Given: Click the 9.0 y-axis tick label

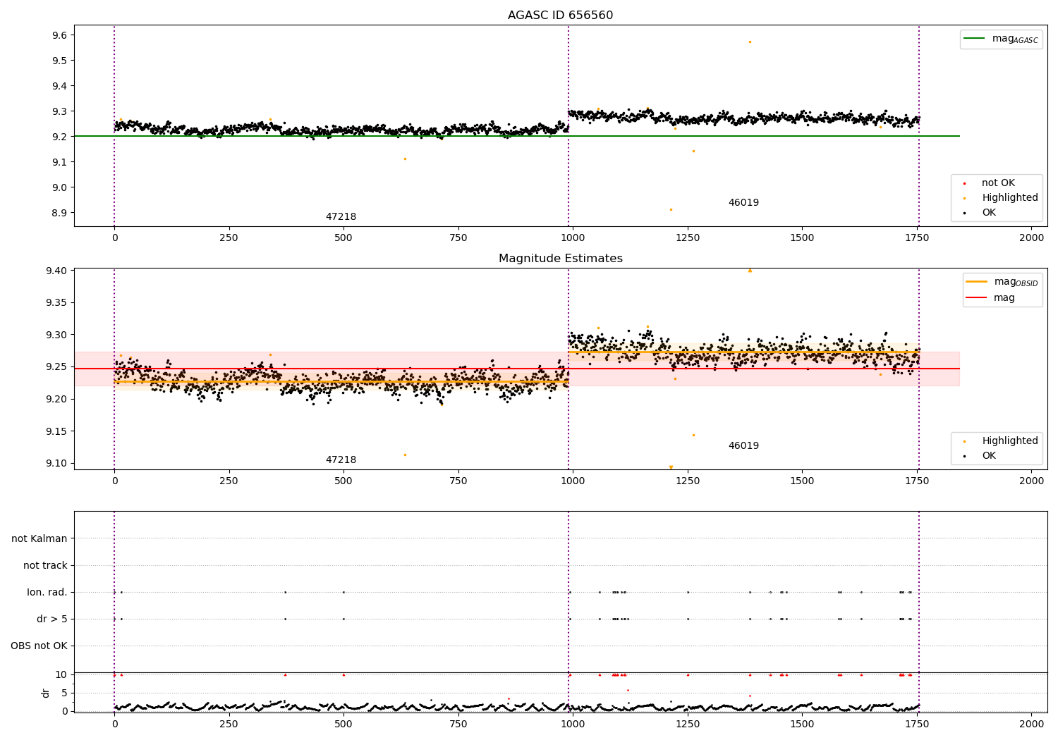Looking at the screenshot, I should 60,187.
